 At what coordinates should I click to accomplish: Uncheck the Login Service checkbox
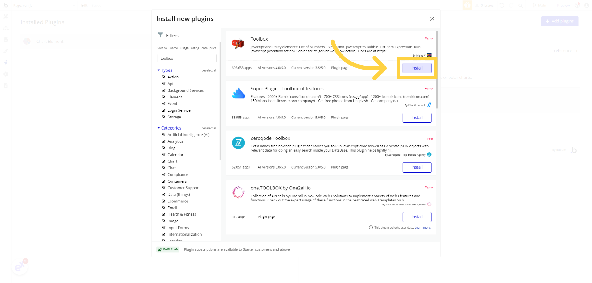pyautogui.click(x=163, y=110)
